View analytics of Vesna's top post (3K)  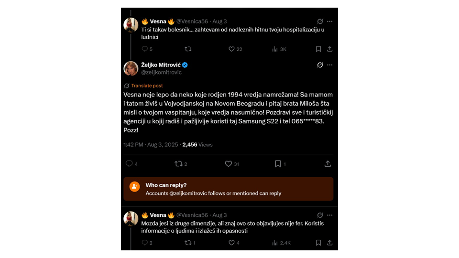pos(275,49)
